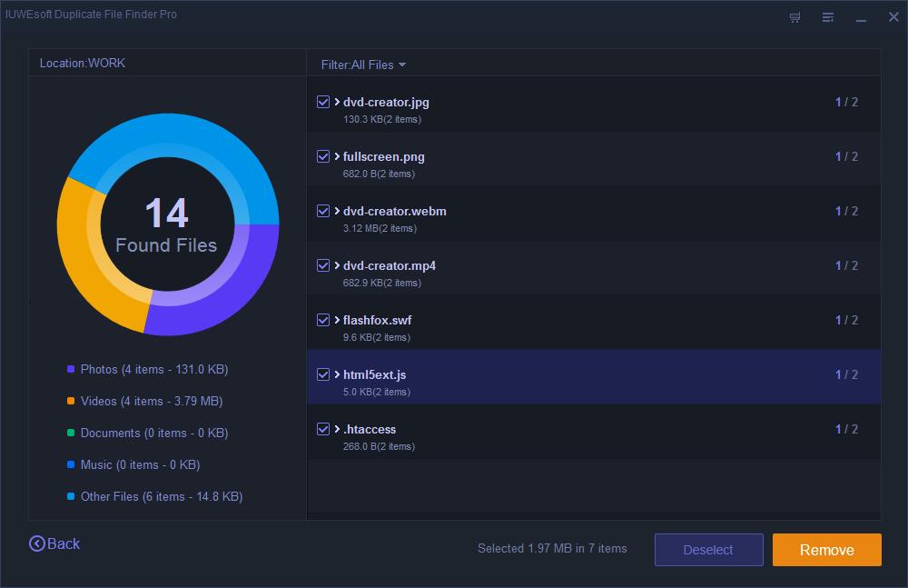
Task: Uncheck the .htaccess file checkbox
Action: [x=323, y=429]
